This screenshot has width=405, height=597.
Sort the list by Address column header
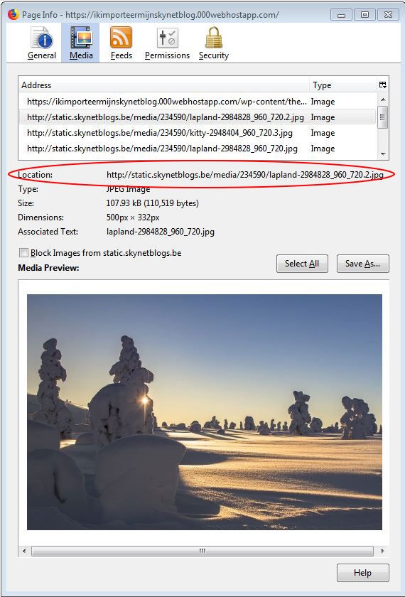coord(163,85)
